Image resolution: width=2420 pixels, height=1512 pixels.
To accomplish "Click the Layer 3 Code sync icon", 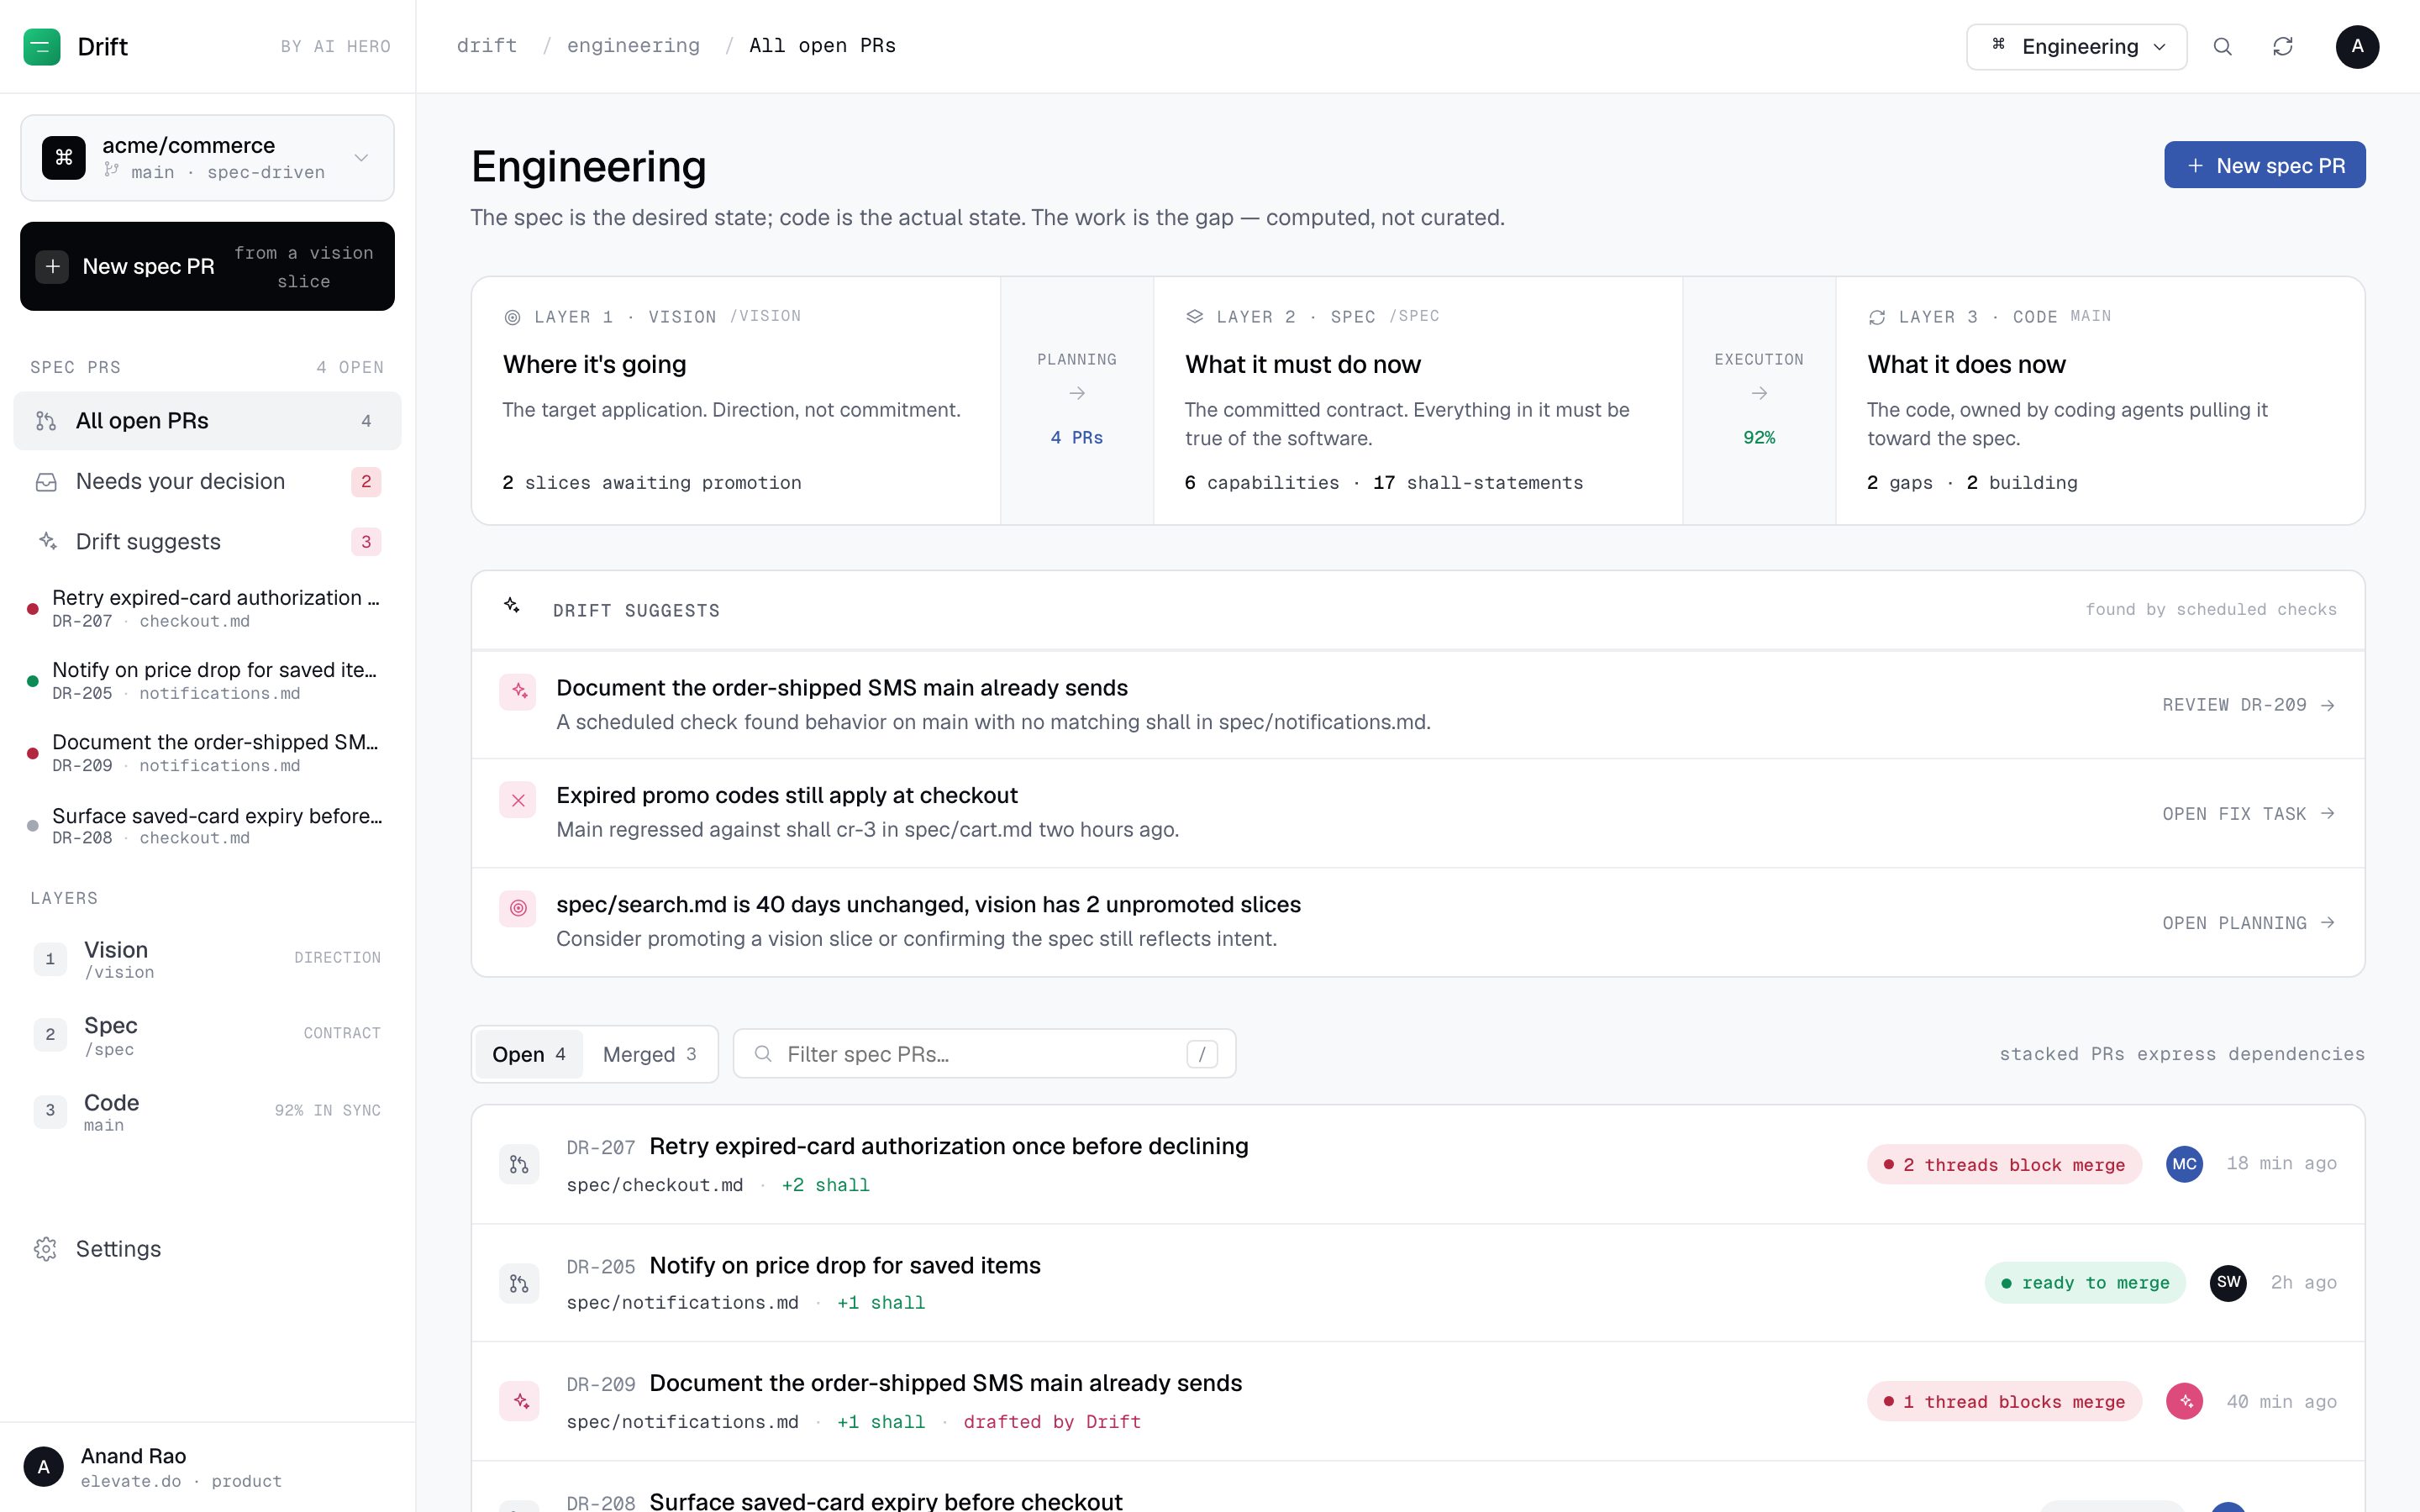I will 1877,317.
